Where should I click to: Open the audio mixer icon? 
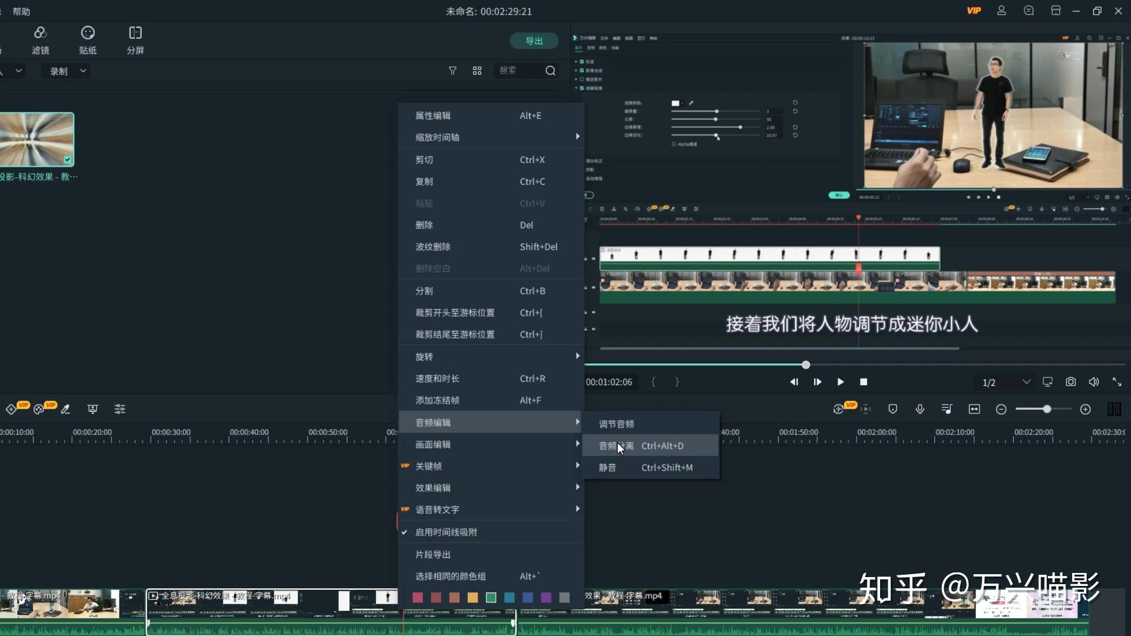click(947, 409)
